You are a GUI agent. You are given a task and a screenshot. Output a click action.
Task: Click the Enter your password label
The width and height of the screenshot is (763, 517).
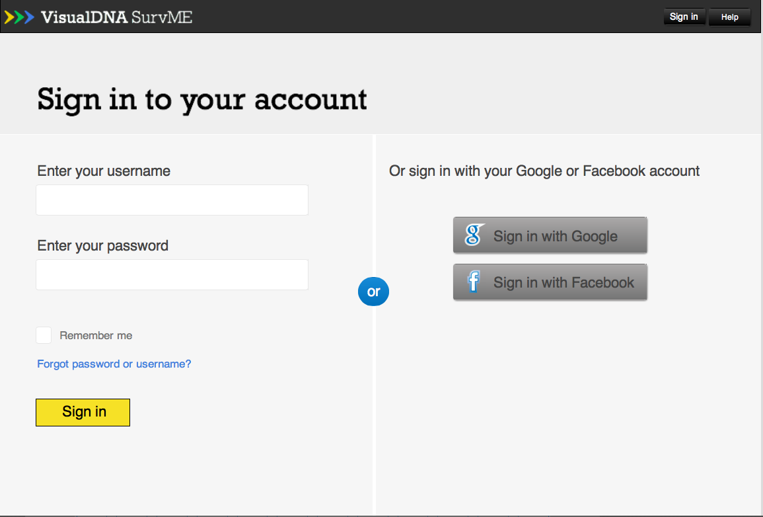tap(102, 245)
